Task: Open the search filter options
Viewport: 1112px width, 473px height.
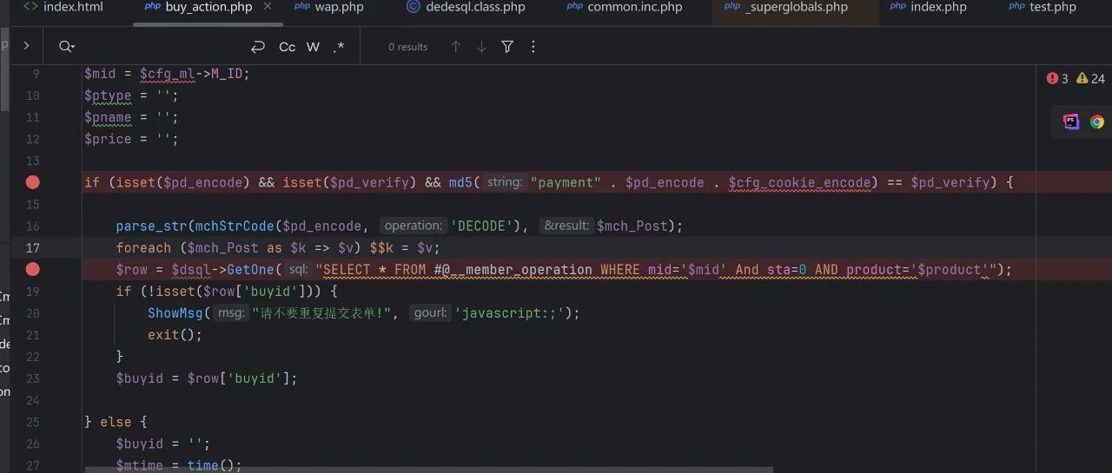Action: [x=507, y=47]
